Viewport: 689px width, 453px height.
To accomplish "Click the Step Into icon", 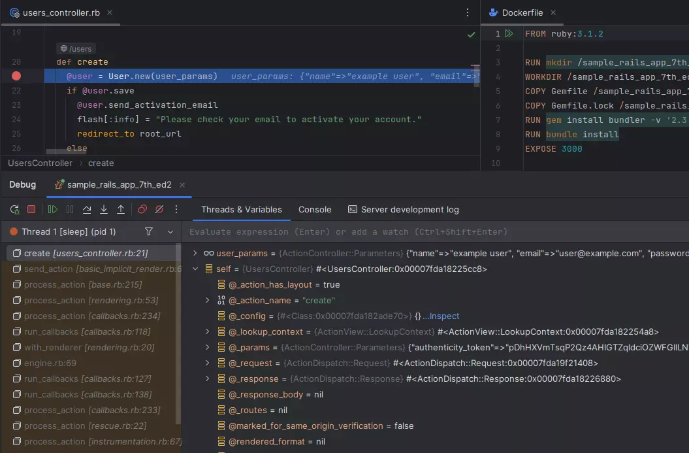I will pyautogui.click(x=104, y=210).
